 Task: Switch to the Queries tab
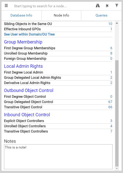click(101, 15)
